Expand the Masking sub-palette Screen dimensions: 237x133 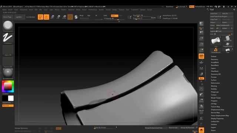coord(214,86)
